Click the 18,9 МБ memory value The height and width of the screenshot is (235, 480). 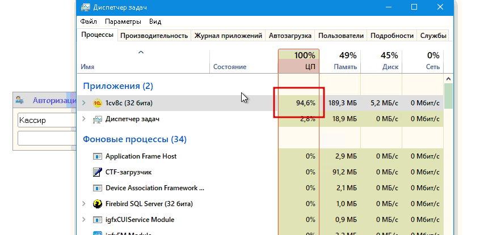tap(345, 119)
